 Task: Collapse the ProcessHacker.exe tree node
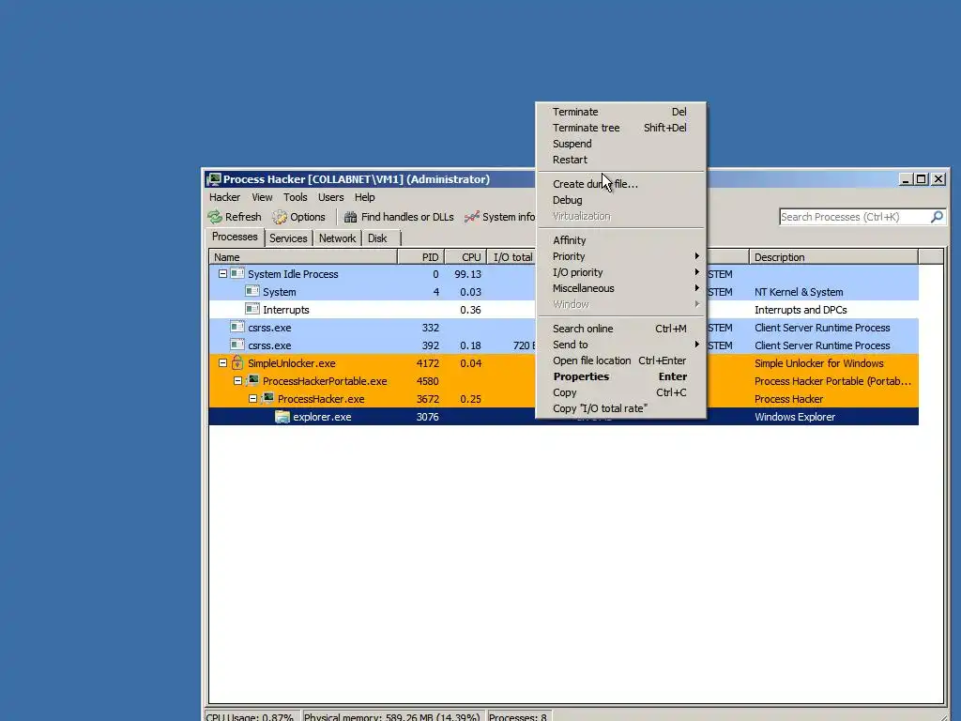252,398
